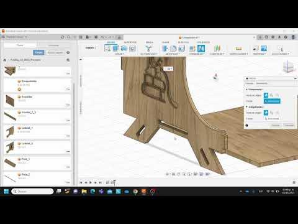Click the select button for Componente 2
This screenshot has width=298, height=224.
click(272, 119)
